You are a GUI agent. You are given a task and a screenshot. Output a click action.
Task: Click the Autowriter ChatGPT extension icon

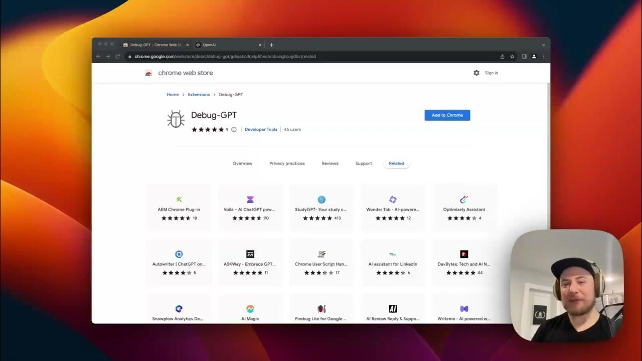pyautogui.click(x=179, y=254)
